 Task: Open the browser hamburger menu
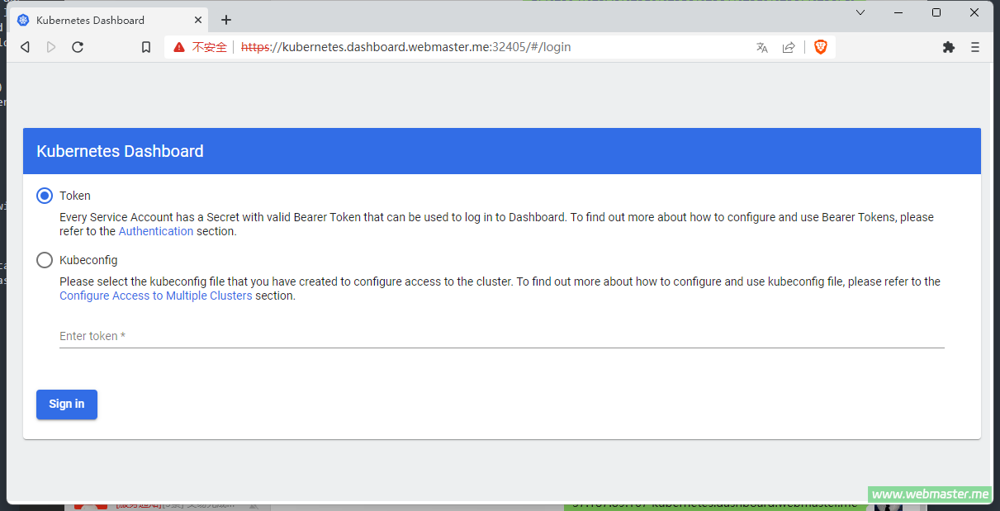pos(975,47)
